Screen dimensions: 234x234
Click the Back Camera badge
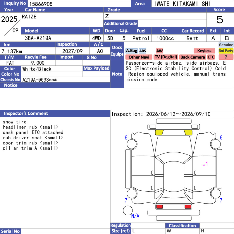click(192, 57)
